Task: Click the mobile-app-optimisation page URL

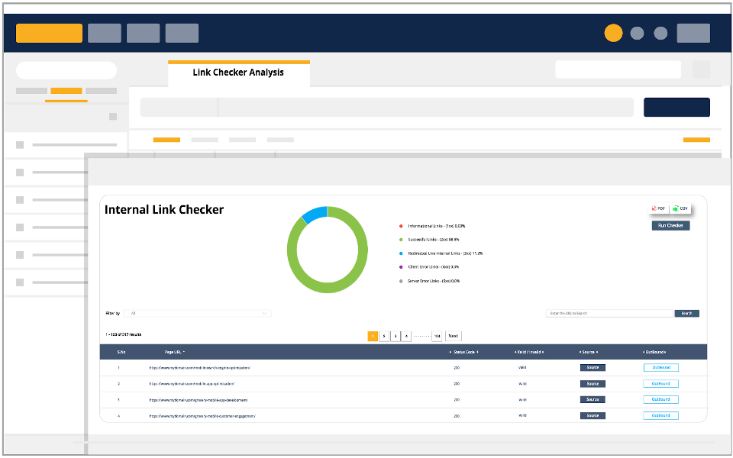Action: (x=192, y=384)
